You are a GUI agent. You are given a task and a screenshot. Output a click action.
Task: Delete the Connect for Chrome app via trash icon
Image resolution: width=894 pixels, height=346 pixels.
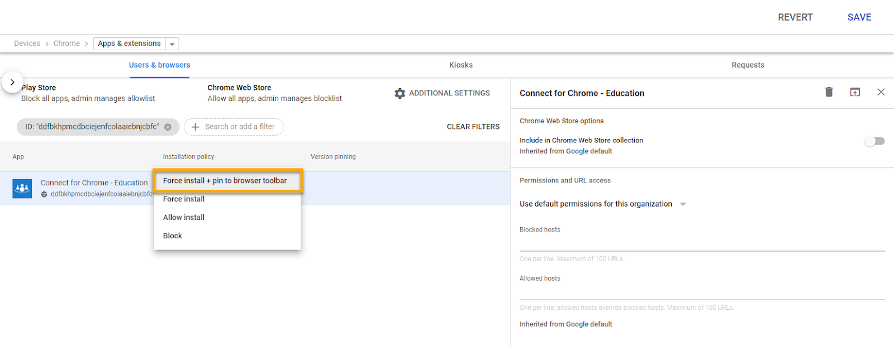point(829,92)
